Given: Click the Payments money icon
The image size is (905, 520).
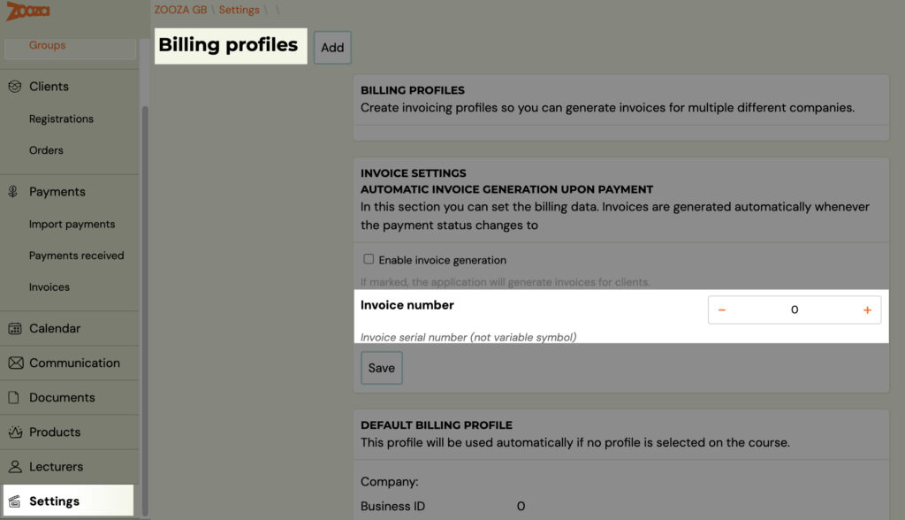Looking at the screenshot, I should click(13, 191).
